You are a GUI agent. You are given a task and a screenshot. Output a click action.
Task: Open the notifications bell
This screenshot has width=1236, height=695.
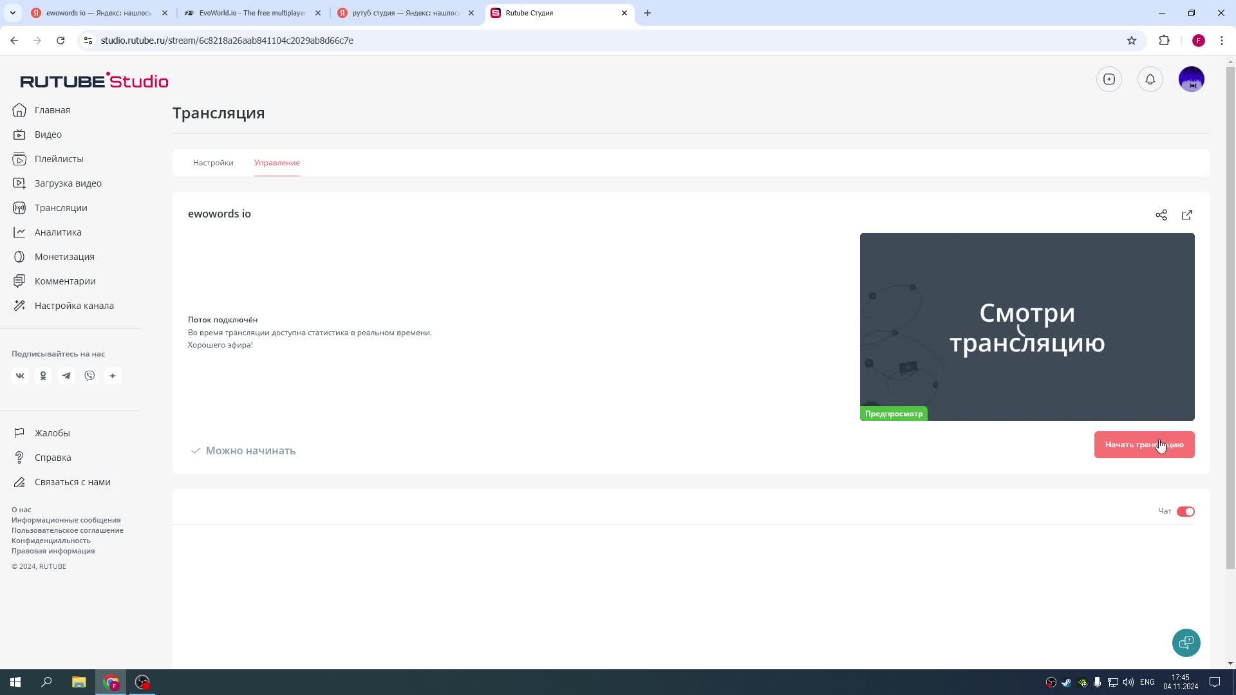1150,79
